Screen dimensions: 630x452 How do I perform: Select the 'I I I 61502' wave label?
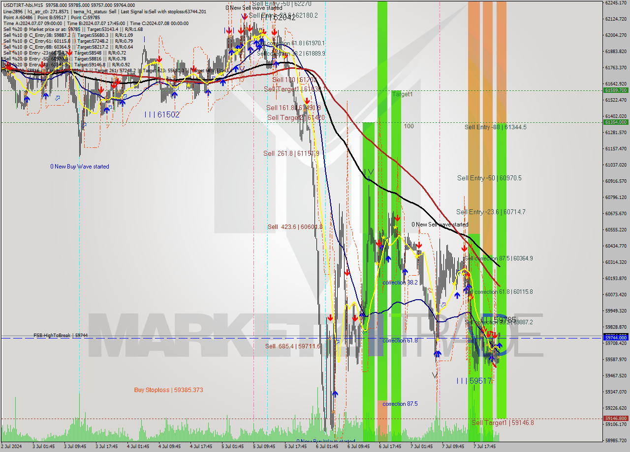tap(162, 114)
